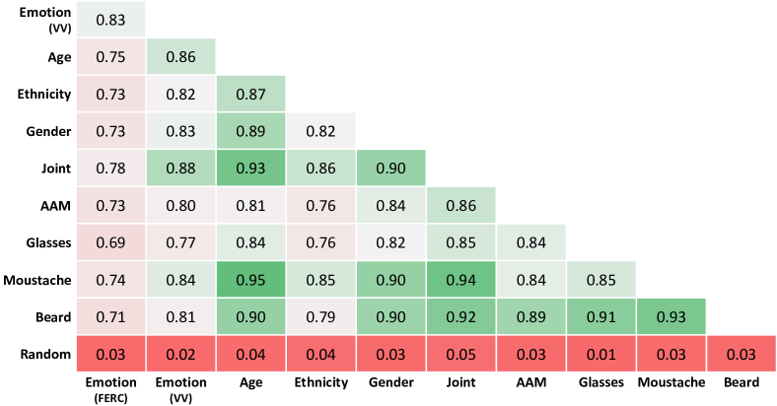The width and height of the screenshot is (777, 406).
Task: Select the 0.69 cell in the Glasses row
Action: click(x=109, y=242)
